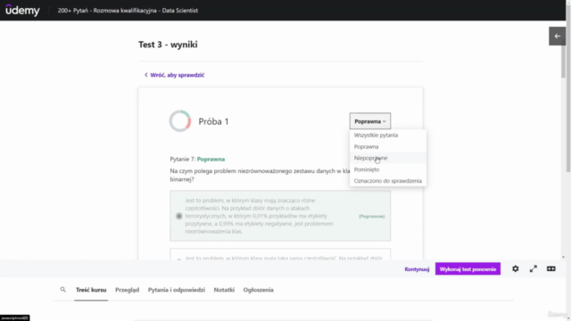Click the Pytanie 7: Poprawna label
This screenshot has width=571, height=321.
point(197,159)
